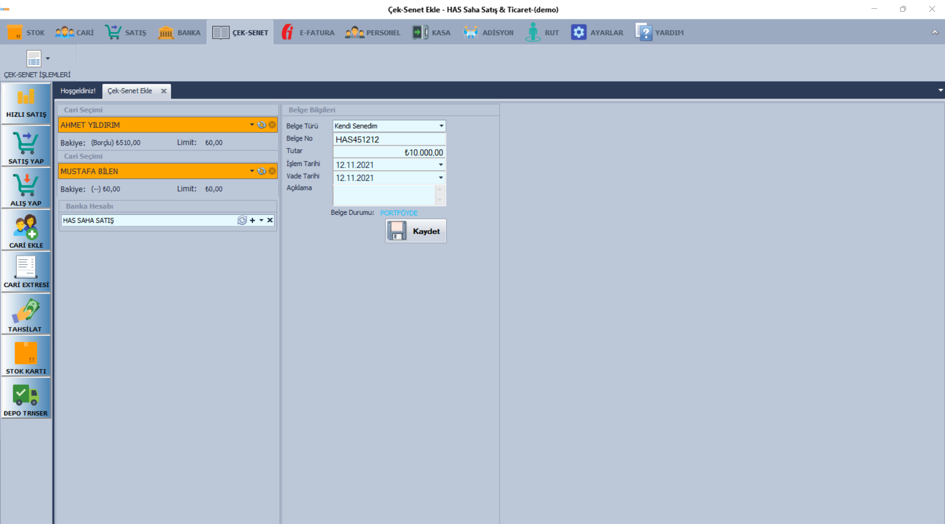945x524 pixels.
Task: Click into the Belge No field
Action: click(x=389, y=139)
